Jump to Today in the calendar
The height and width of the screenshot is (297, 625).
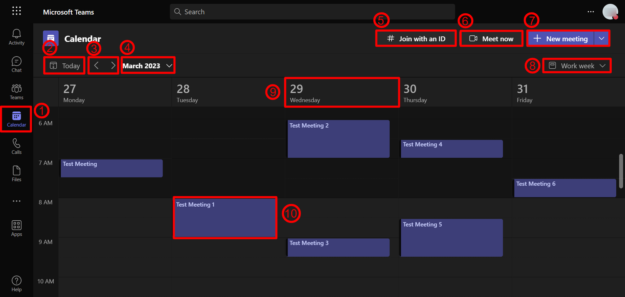65,66
